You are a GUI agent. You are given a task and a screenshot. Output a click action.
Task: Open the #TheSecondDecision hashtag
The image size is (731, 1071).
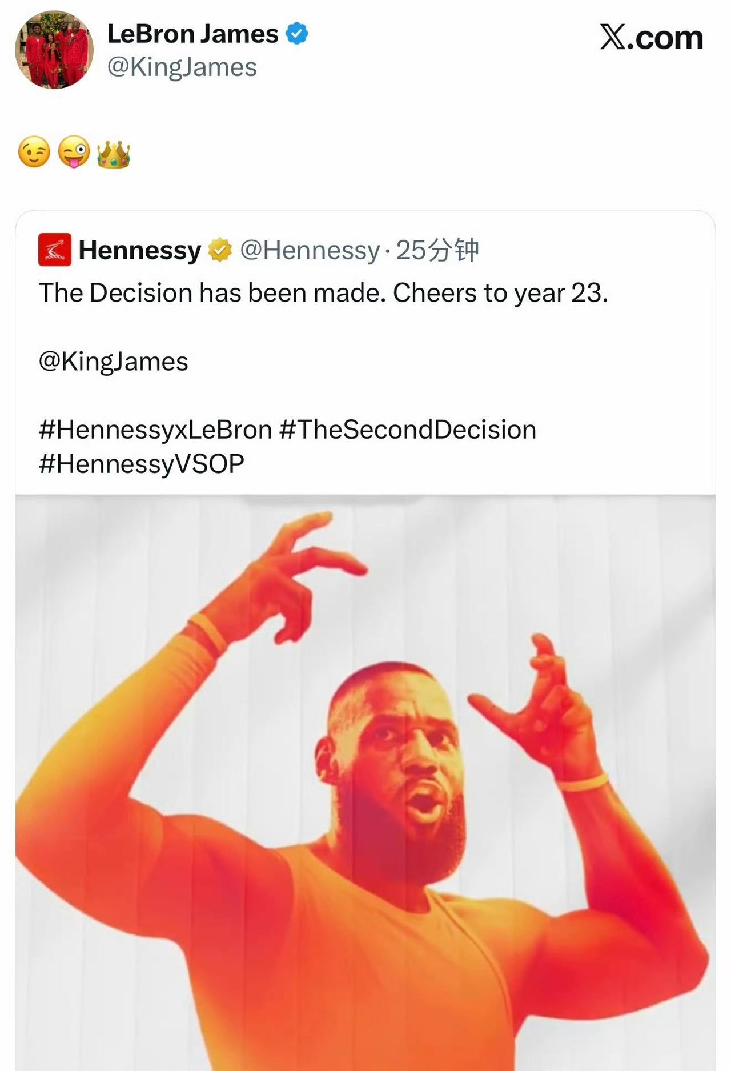point(408,430)
